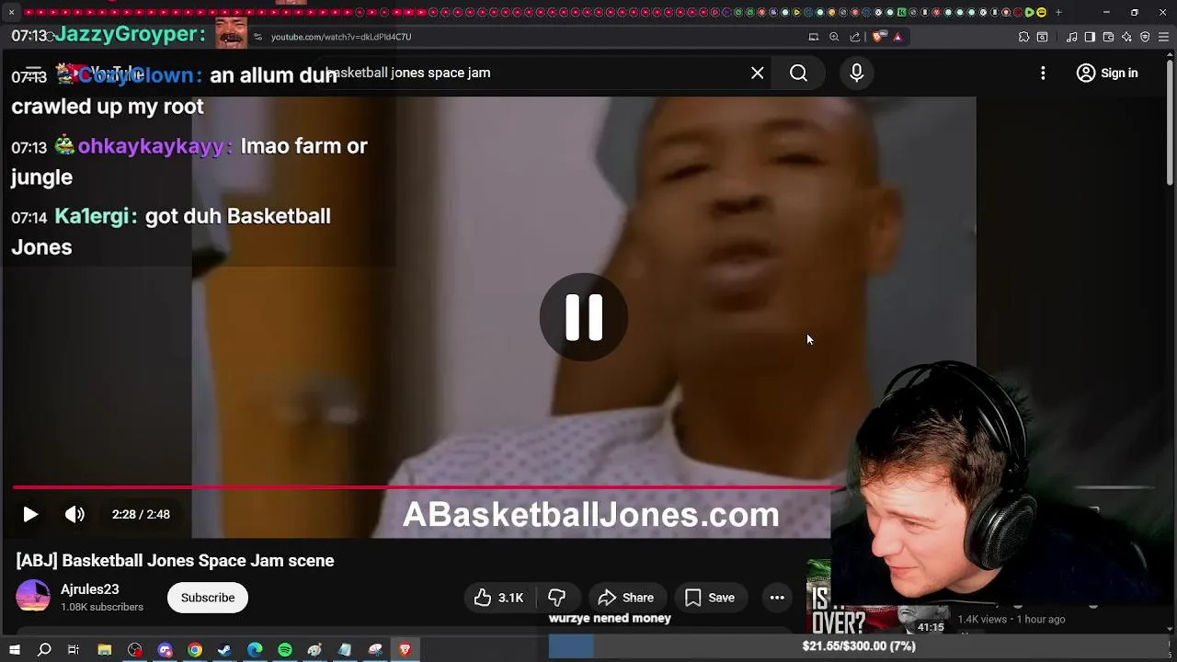Open Brave Rewards triangle icon
The height and width of the screenshot is (662, 1177).
tap(897, 37)
